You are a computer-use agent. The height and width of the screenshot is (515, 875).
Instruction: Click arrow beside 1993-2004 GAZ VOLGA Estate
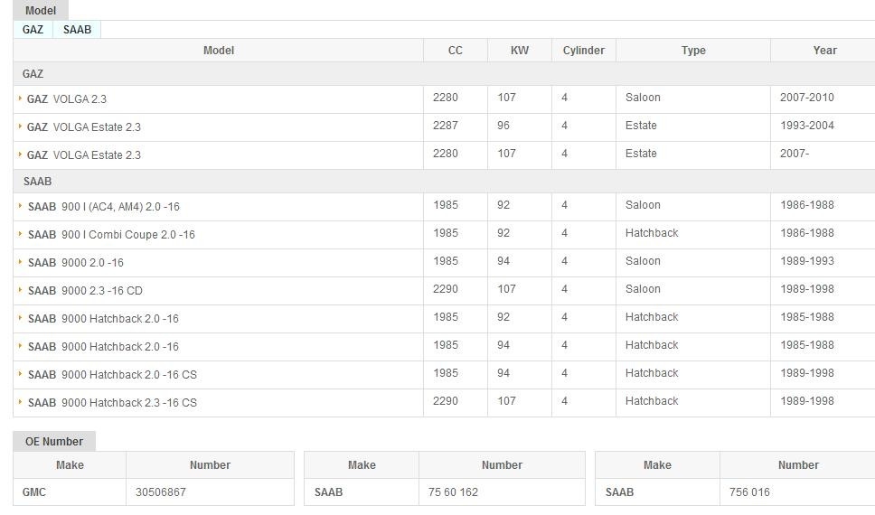pos(20,126)
